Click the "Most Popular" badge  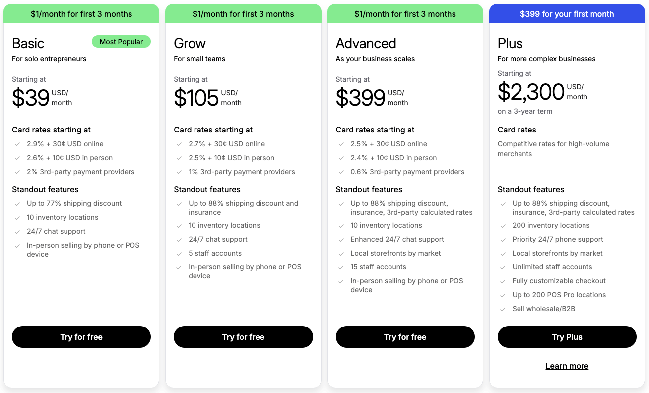coord(121,41)
